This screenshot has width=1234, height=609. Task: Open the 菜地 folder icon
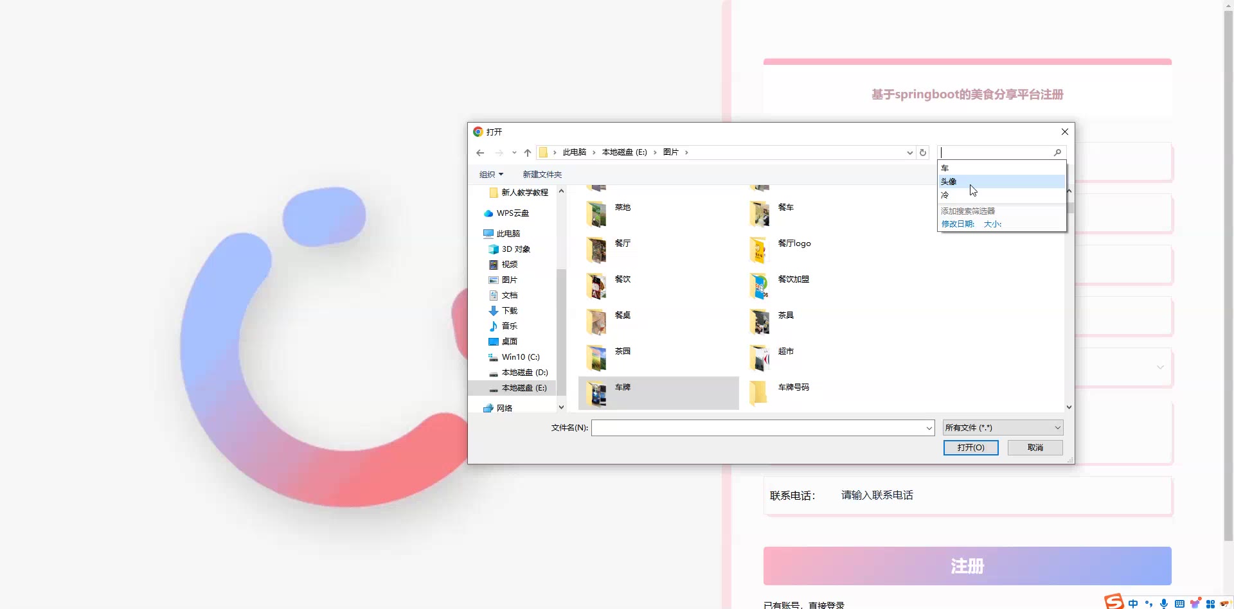pos(596,213)
